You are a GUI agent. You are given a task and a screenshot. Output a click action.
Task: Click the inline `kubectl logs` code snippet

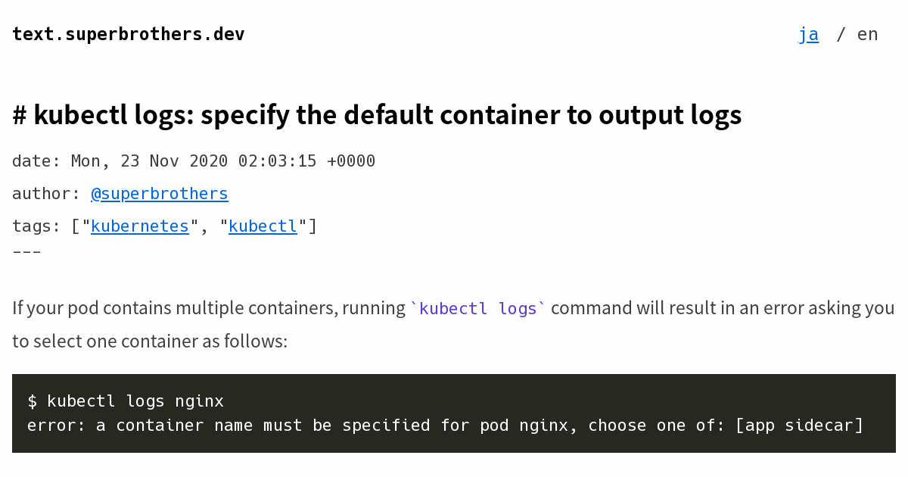click(477, 308)
